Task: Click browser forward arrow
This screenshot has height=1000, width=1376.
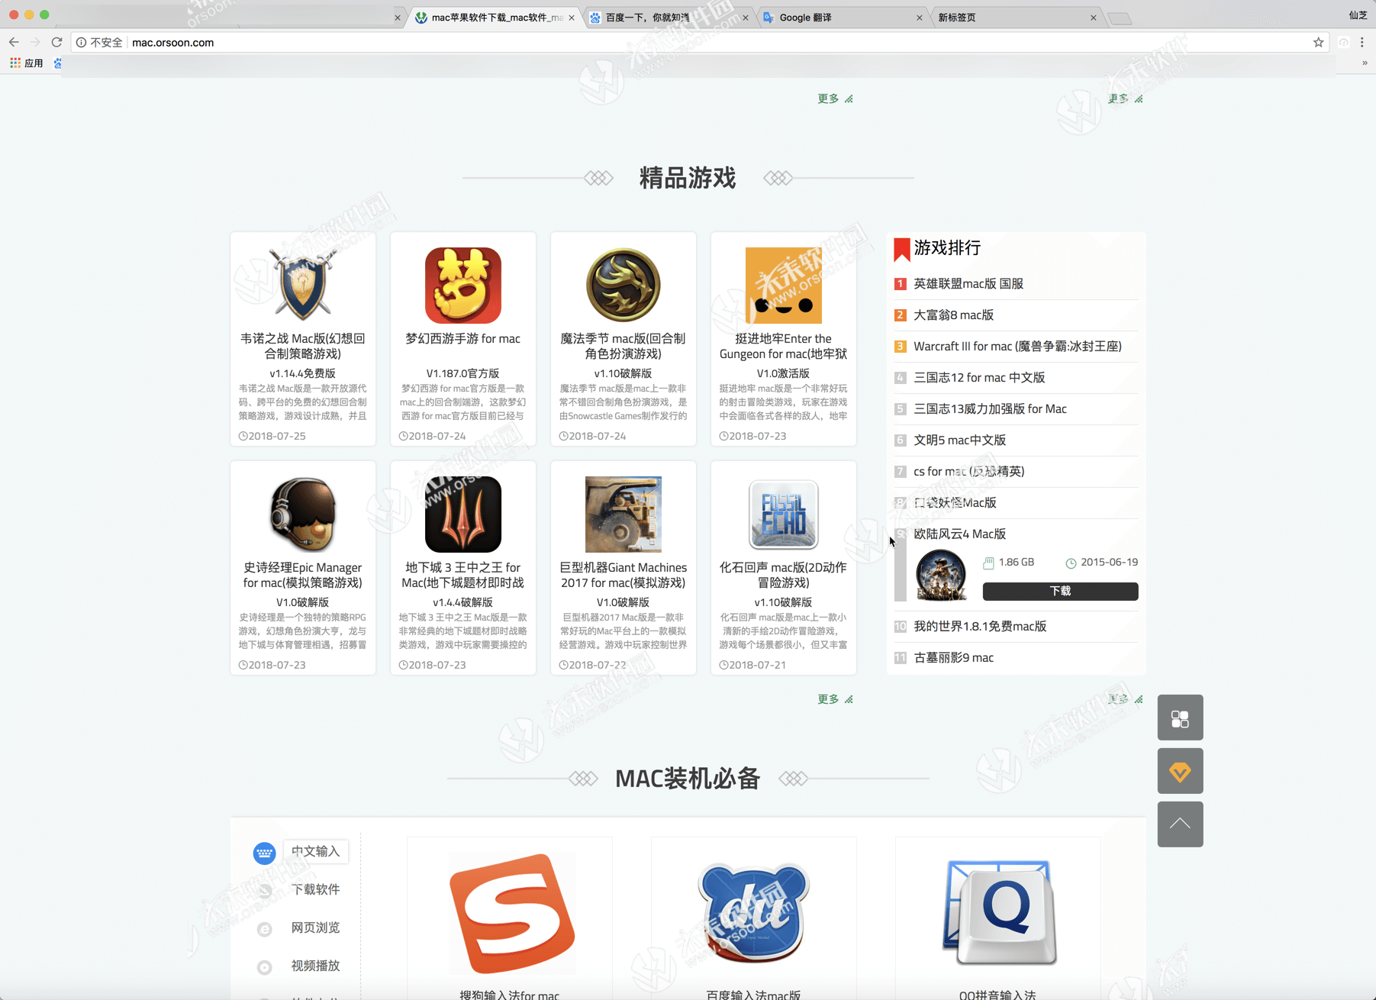Action: point(35,42)
